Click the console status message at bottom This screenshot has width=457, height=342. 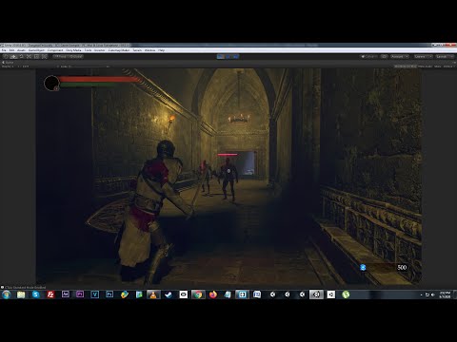point(25,287)
